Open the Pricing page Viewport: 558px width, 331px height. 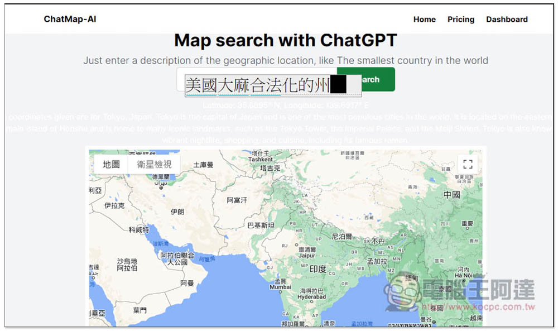click(461, 20)
